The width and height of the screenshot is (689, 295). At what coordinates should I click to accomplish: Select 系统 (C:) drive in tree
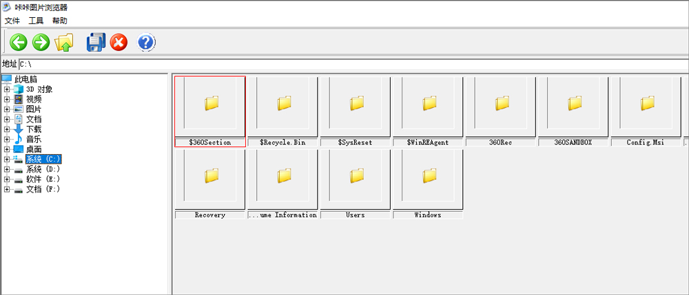[43, 159]
